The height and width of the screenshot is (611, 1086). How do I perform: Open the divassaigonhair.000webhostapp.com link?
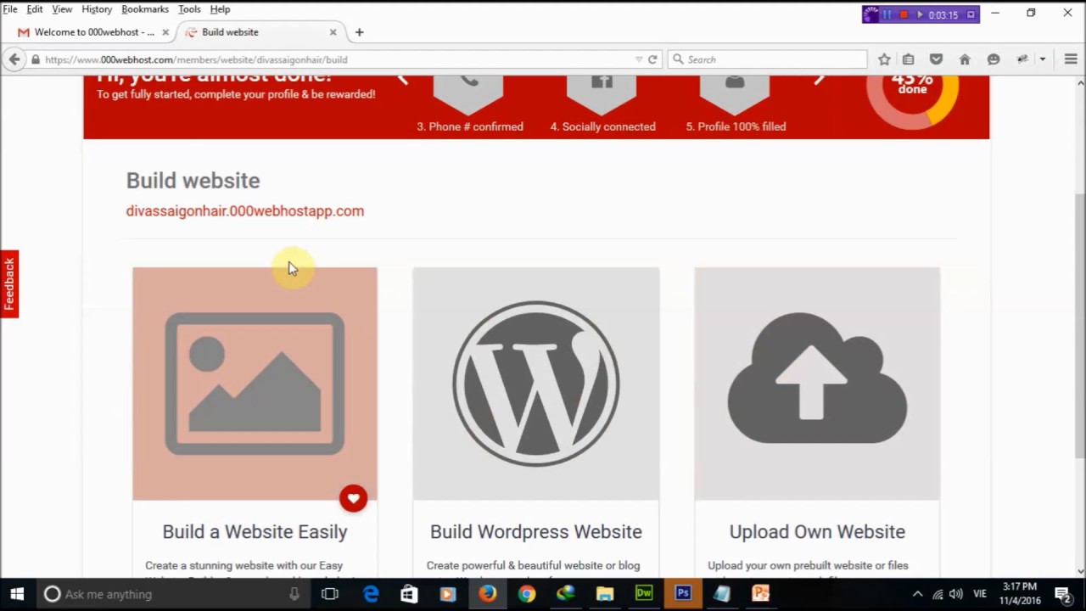[245, 211]
